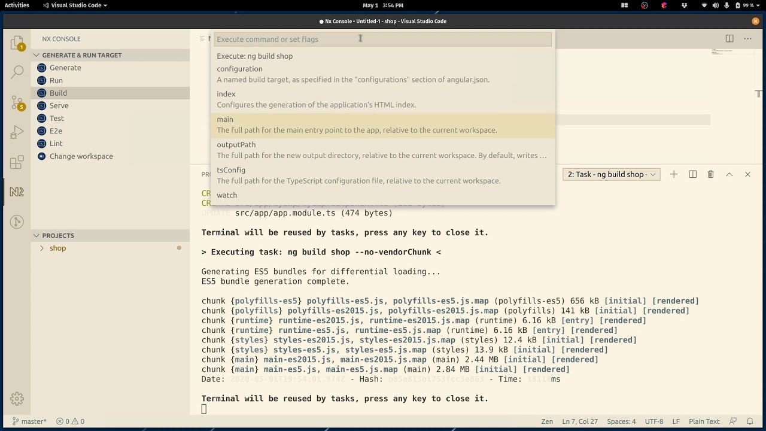Open the terminal task selector dropdown
766x431 pixels.
(611, 174)
